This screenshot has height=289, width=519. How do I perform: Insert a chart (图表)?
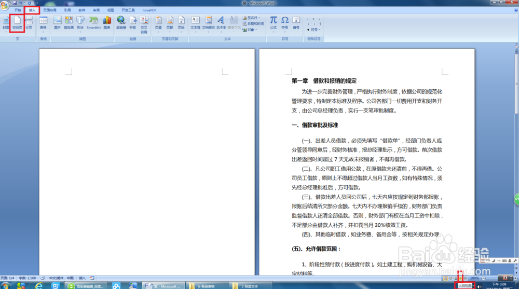pos(107,23)
